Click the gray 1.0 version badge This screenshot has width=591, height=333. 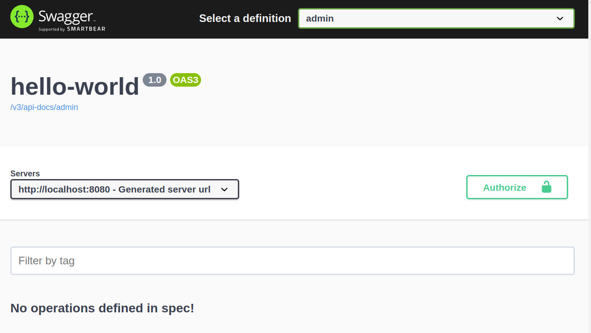tap(154, 80)
